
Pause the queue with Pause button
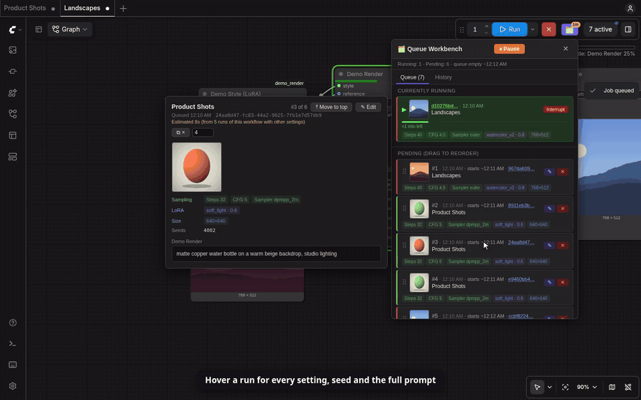point(509,49)
